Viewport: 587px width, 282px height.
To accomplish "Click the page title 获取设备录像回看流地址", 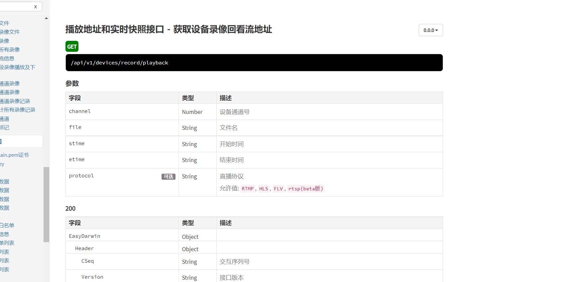I will (222, 29).
